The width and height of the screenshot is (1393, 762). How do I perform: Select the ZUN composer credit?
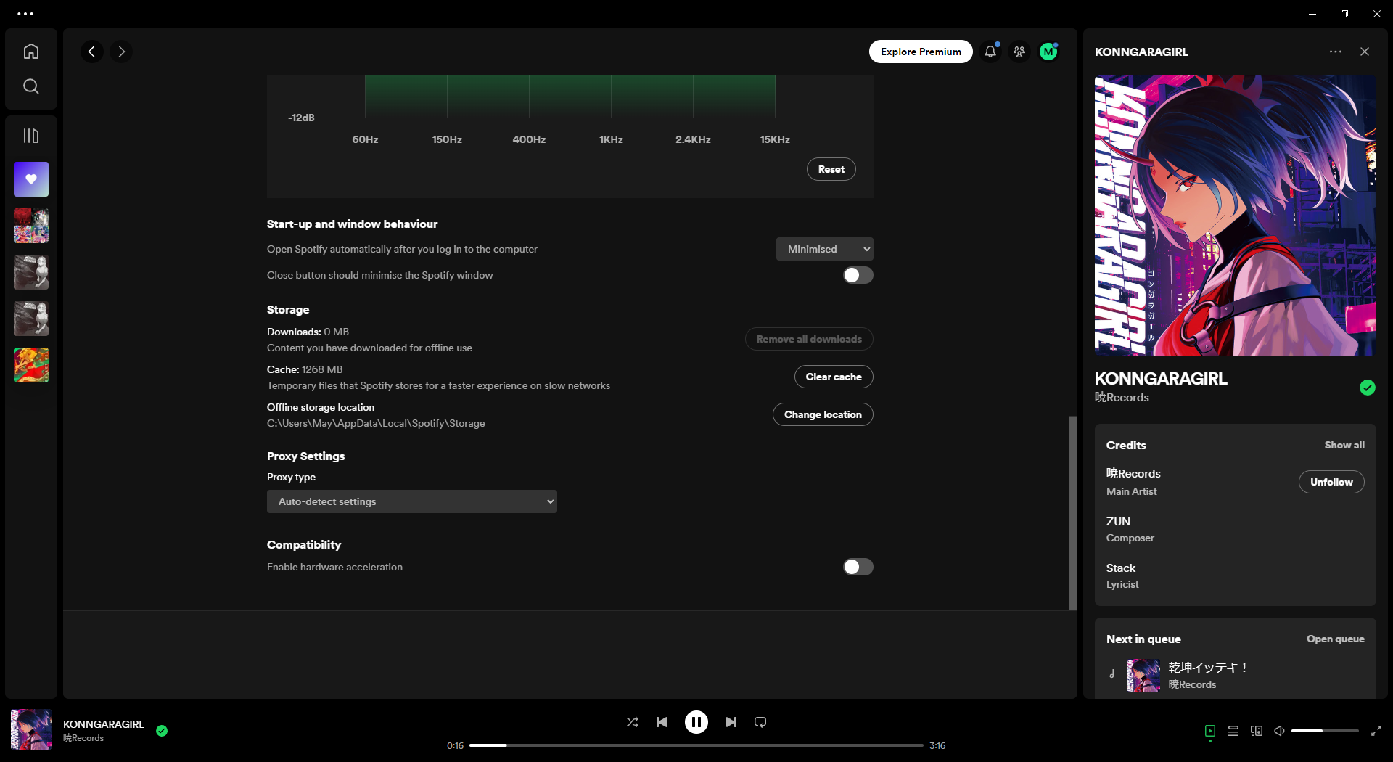(1118, 521)
